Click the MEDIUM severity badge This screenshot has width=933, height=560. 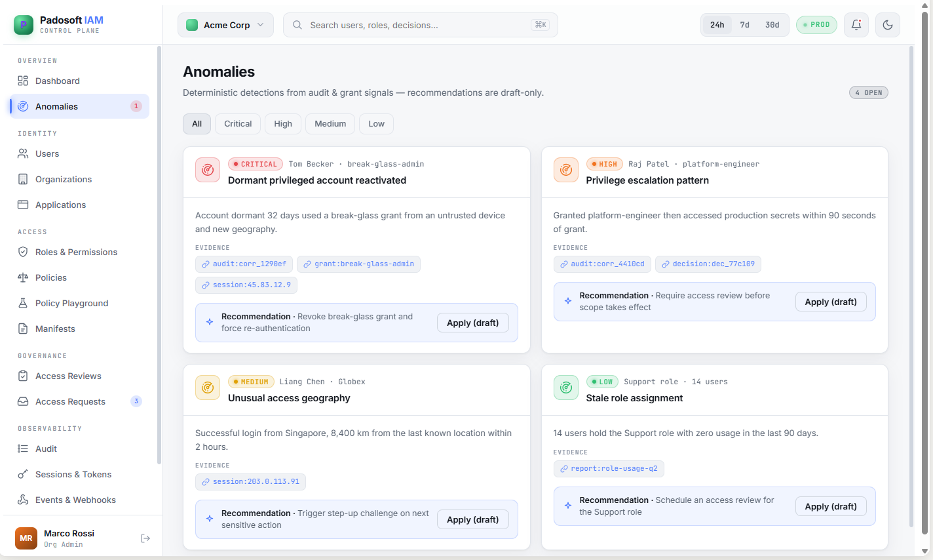pyautogui.click(x=251, y=382)
